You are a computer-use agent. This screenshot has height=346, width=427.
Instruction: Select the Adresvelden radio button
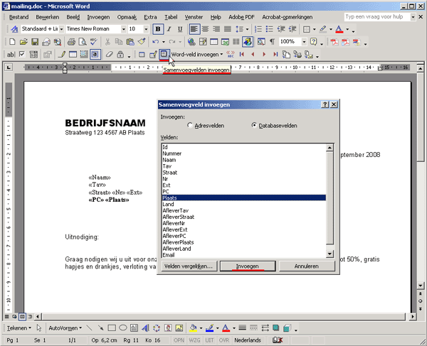190,126
